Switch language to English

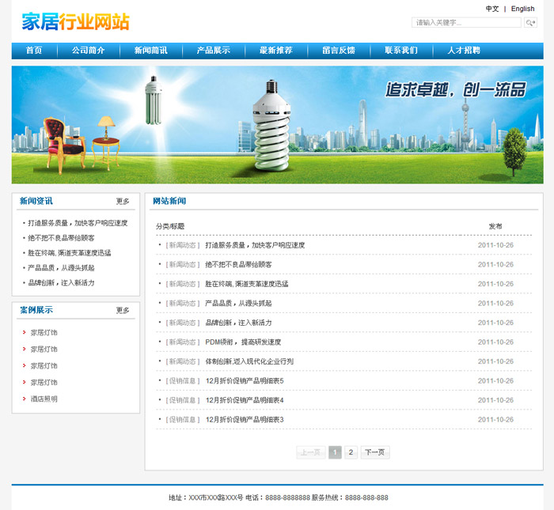(522, 9)
